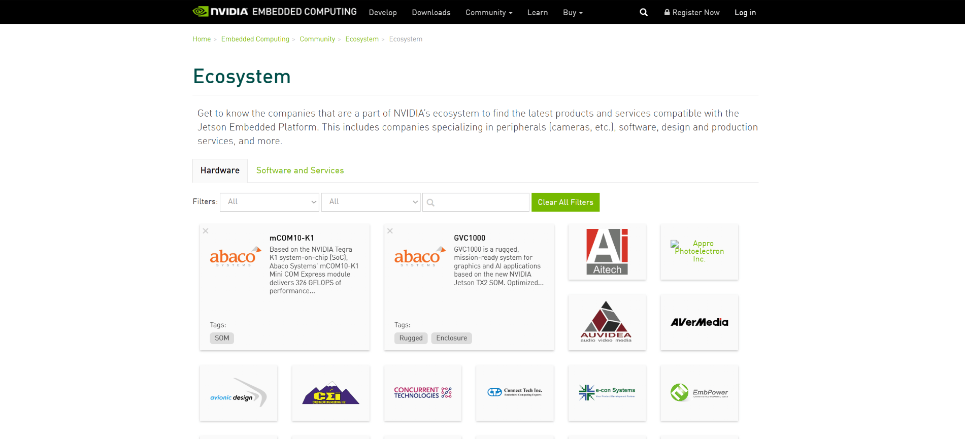Go to first Ecosystem breadcrumb link
The width and height of the screenshot is (965, 439).
(x=362, y=39)
